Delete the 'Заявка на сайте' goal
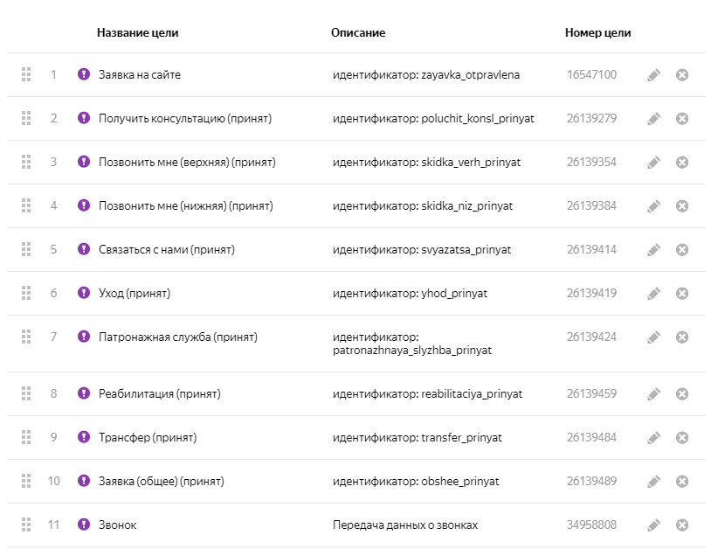 (682, 75)
